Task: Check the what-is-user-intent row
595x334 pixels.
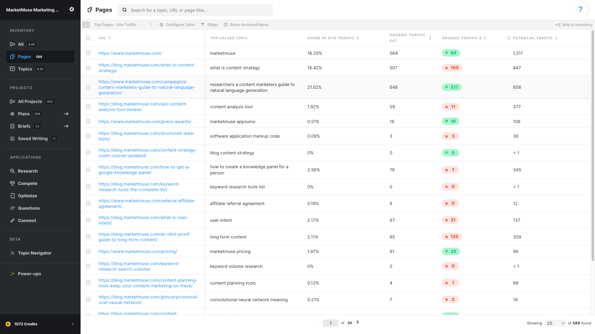Action: tap(88, 220)
